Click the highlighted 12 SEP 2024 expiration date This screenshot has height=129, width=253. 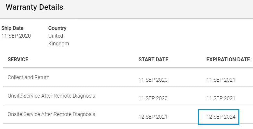tap(221, 117)
